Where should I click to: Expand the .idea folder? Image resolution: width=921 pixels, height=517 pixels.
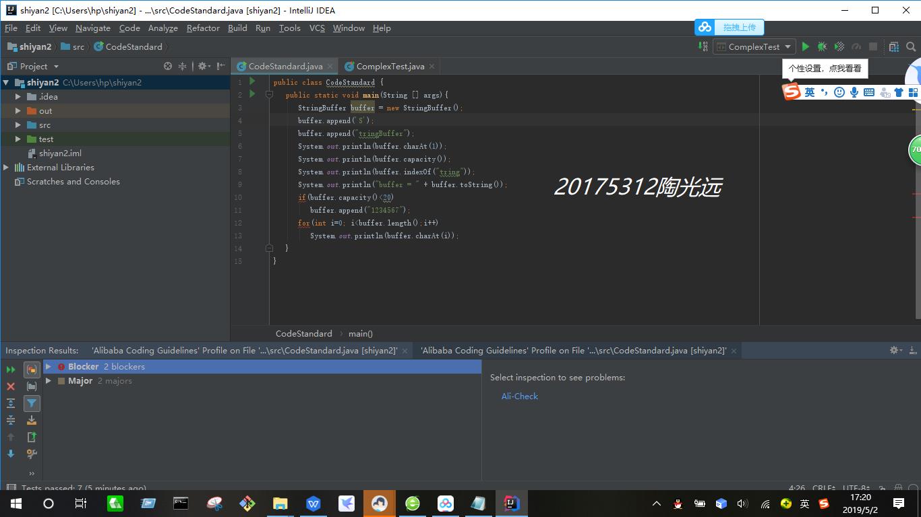18,97
